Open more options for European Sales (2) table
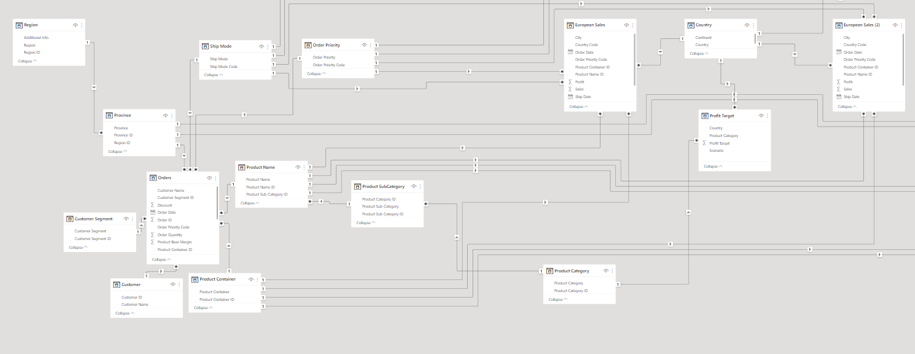Screen dimensions: 915x354 pyautogui.click(x=901, y=25)
